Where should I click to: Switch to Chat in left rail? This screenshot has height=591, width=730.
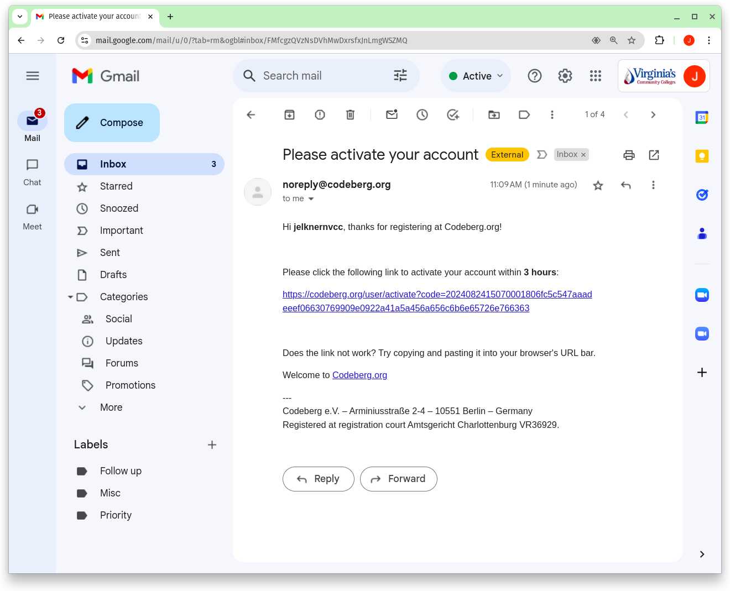click(x=32, y=172)
